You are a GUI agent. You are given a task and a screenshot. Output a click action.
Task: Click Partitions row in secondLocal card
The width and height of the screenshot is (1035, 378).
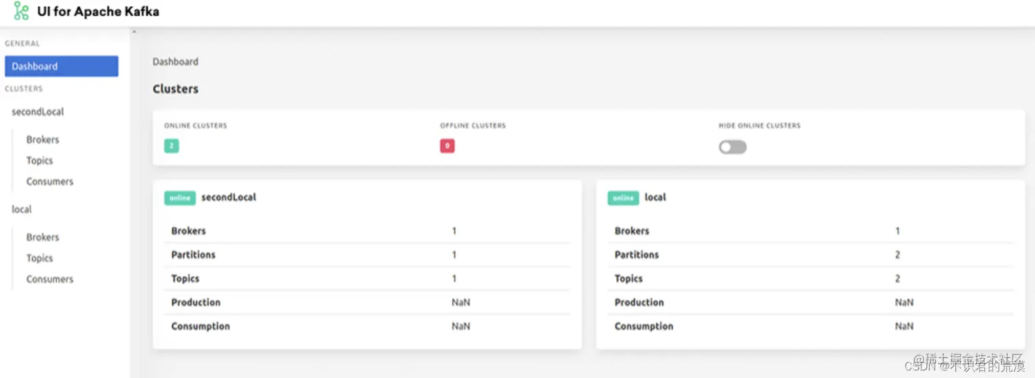(x=367, y=255)
